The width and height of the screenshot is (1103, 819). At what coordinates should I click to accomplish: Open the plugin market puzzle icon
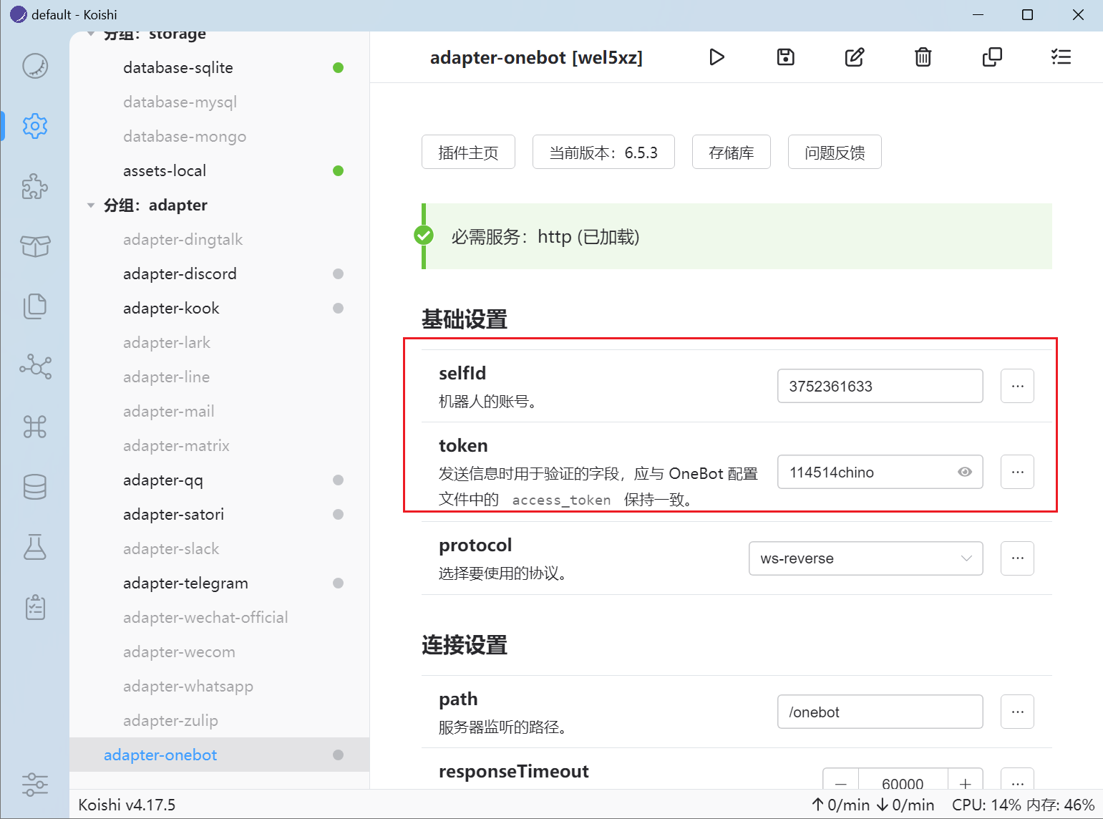point(35,187)
